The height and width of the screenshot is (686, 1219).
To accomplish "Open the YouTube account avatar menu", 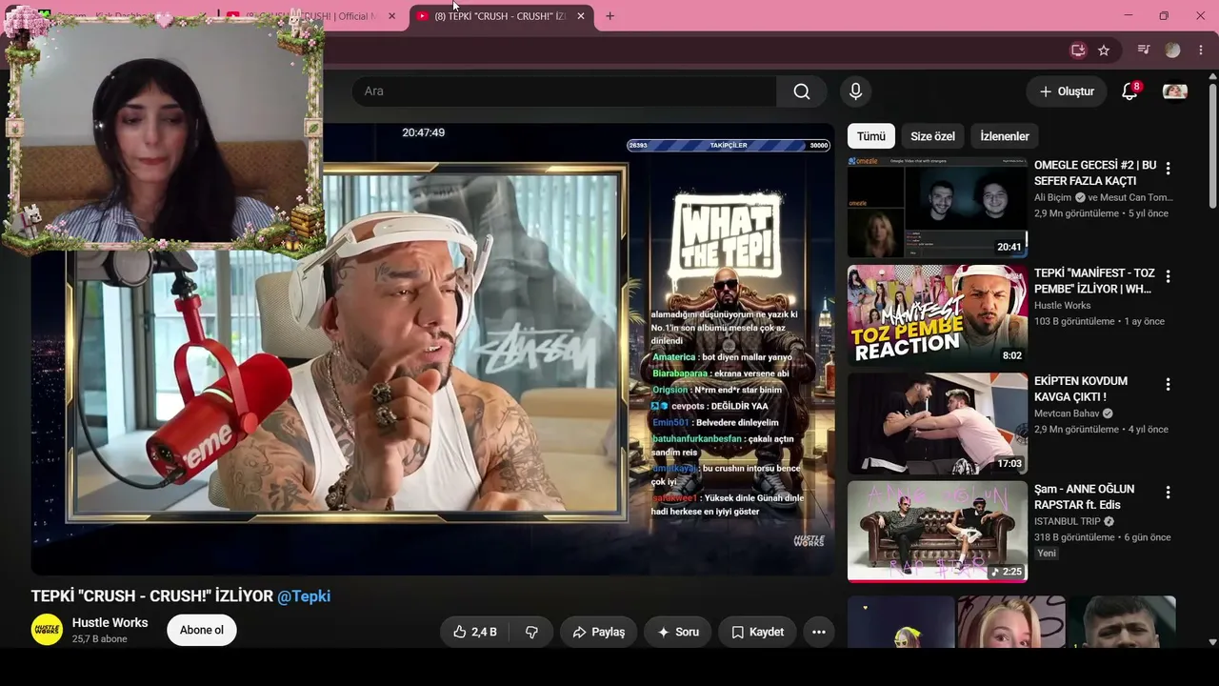I will click(x=1175, y=91).
